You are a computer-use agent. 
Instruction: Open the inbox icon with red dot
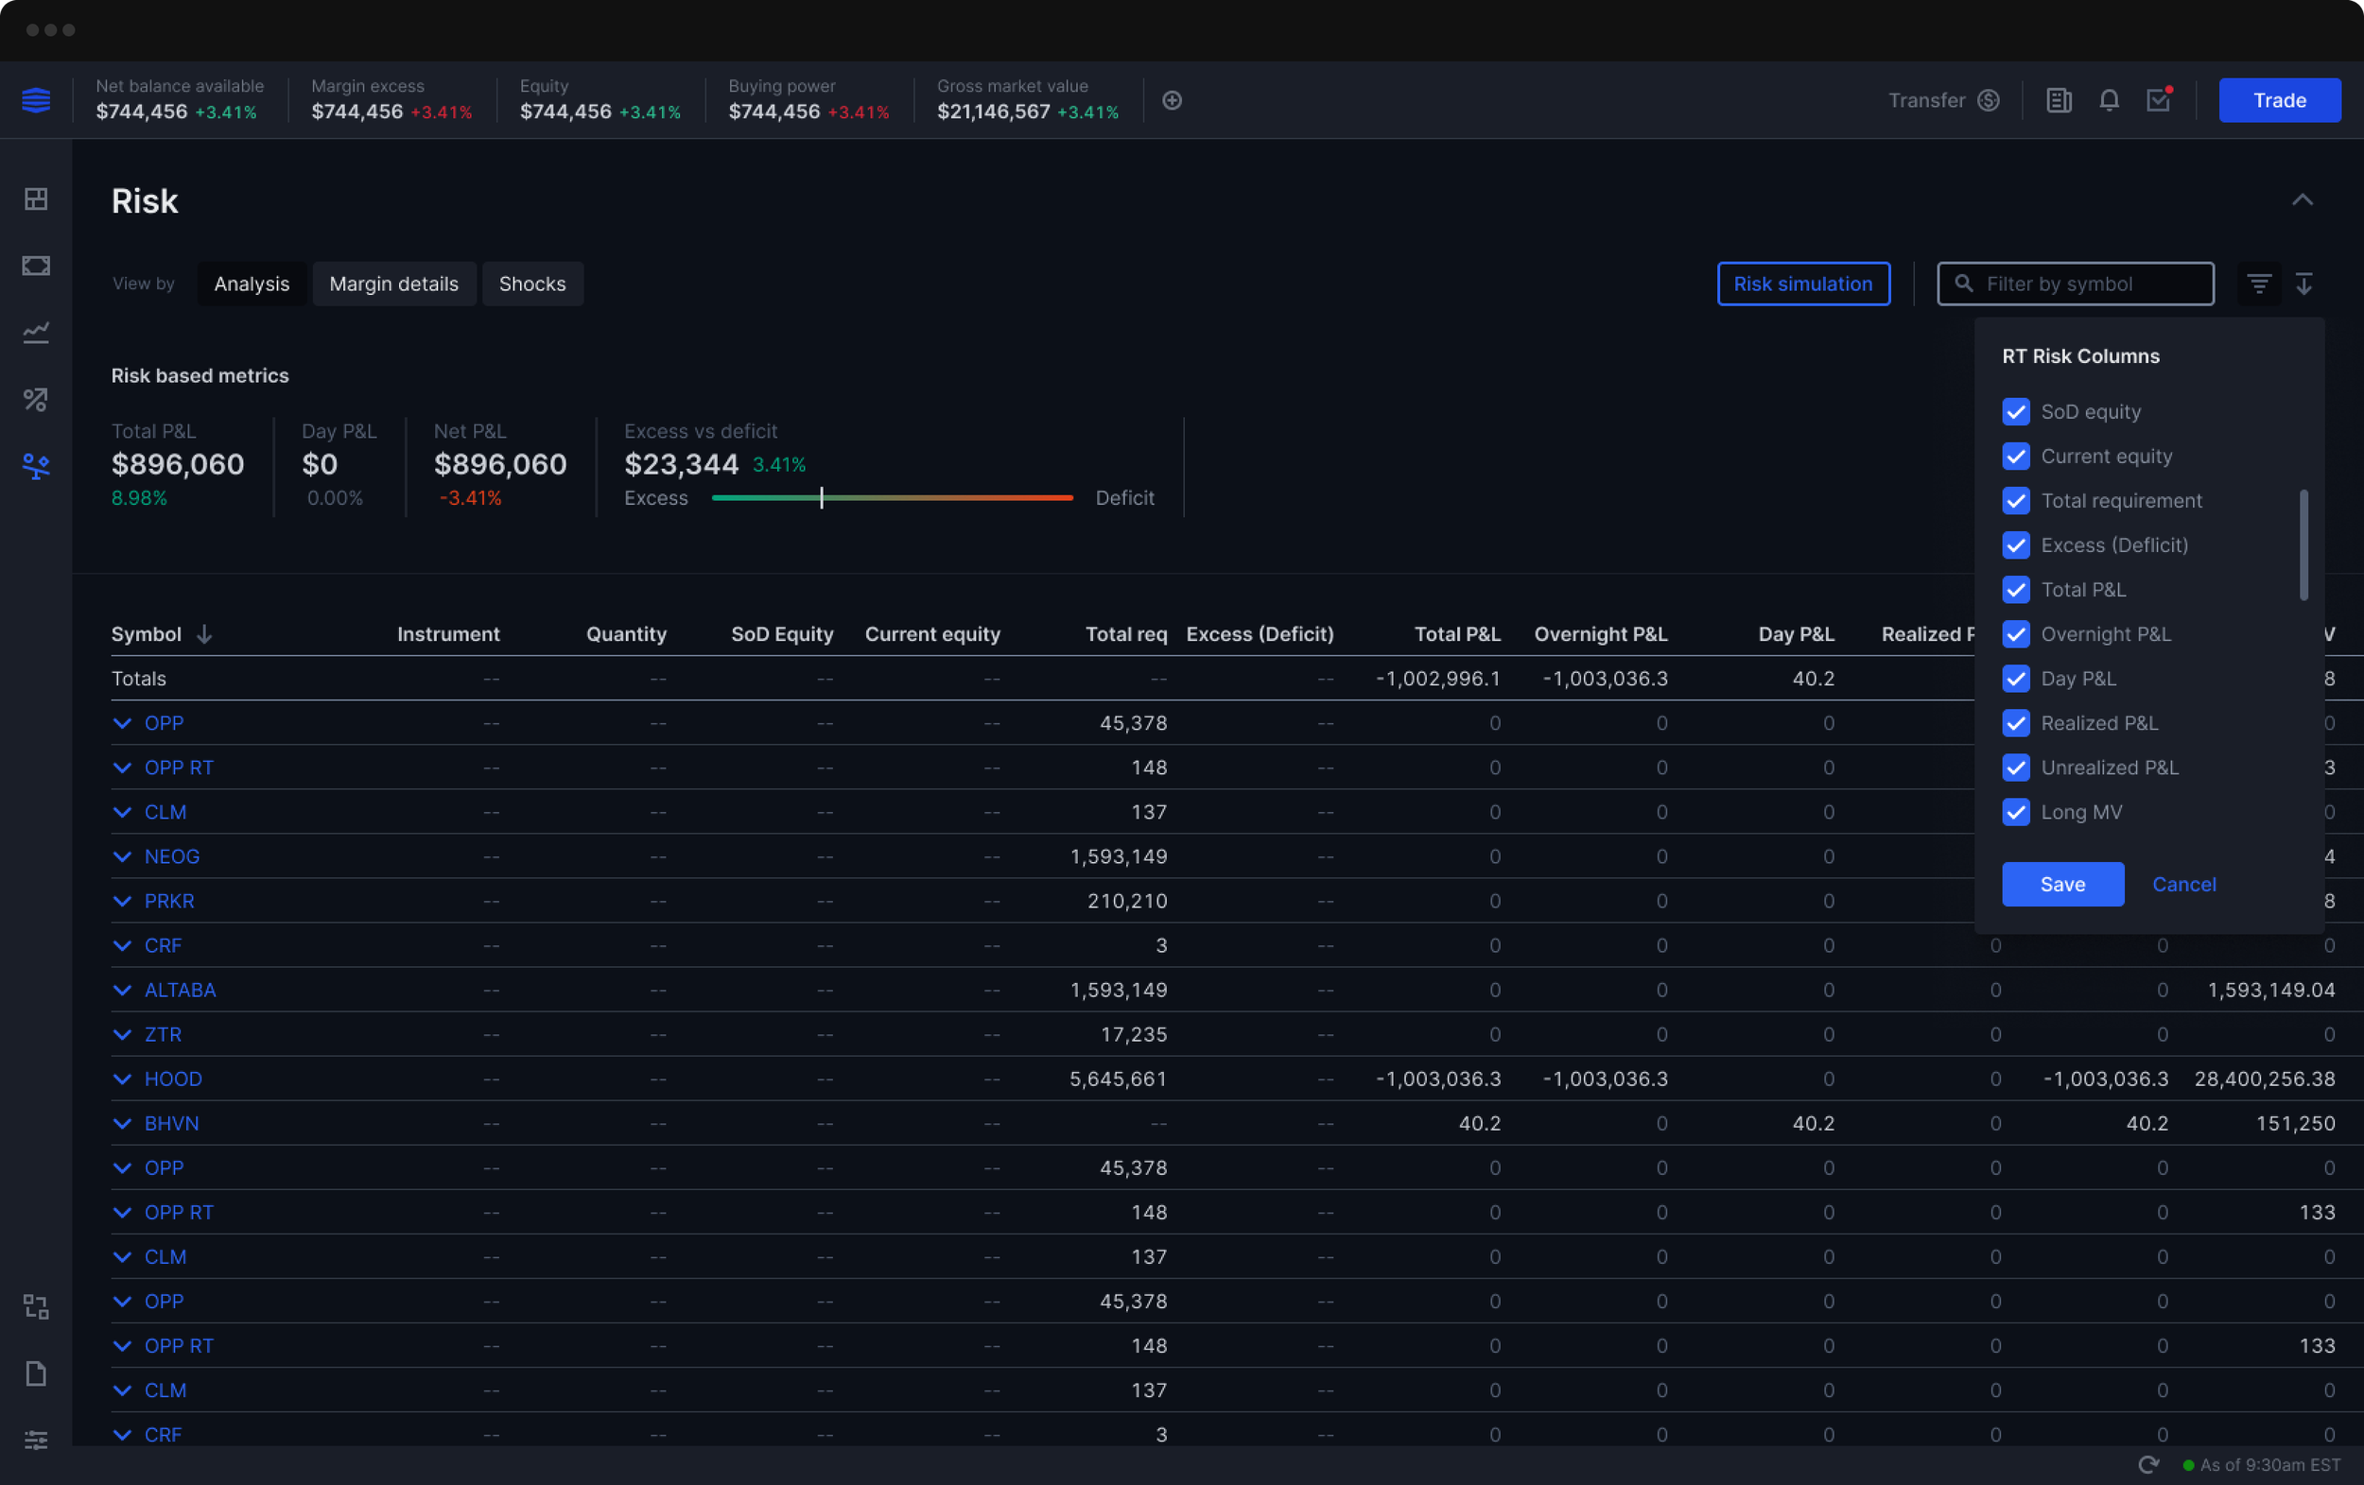2158,100
